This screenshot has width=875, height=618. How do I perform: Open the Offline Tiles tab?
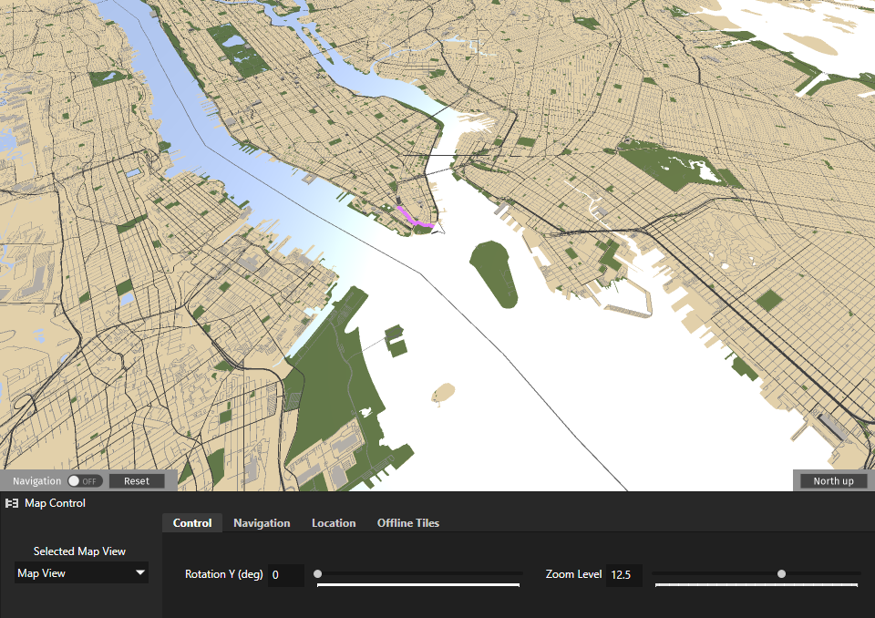(407, 523)
